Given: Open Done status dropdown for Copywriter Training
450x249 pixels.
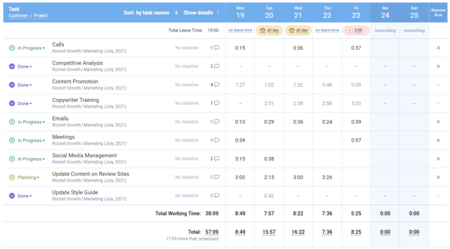Looking at the screenshot, I should point(21,104).
